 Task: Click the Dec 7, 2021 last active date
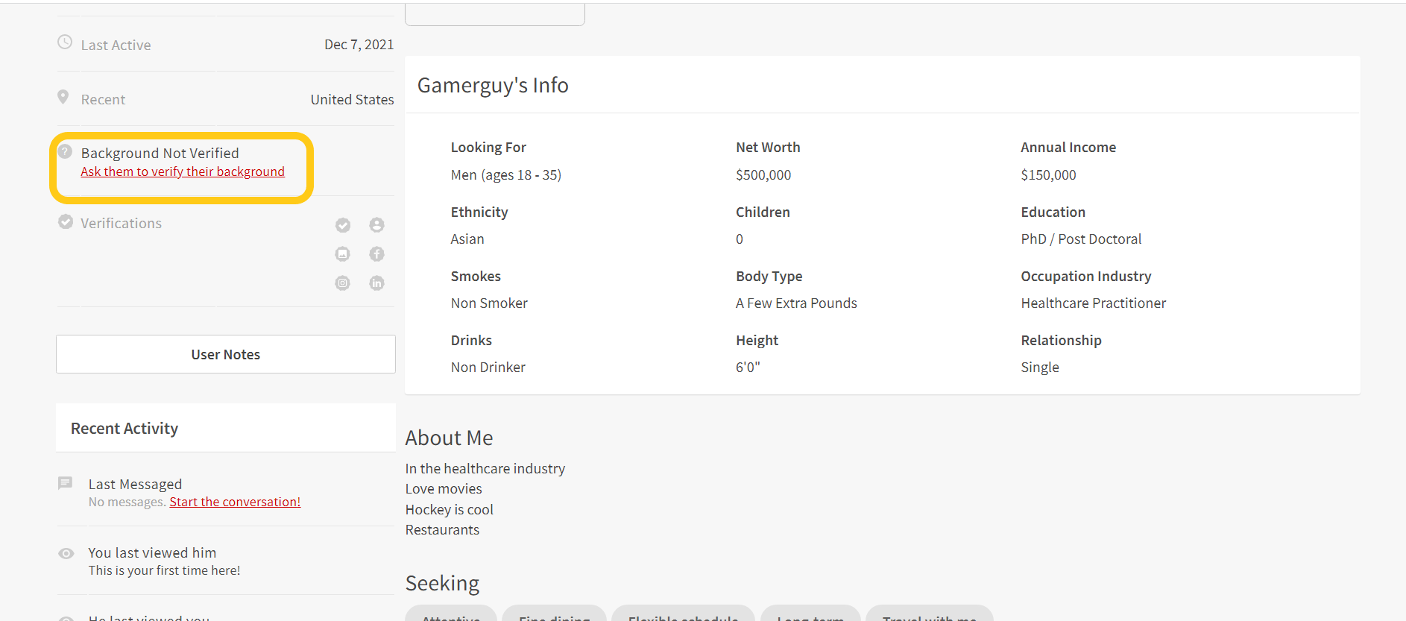click(x=359, y=45)
